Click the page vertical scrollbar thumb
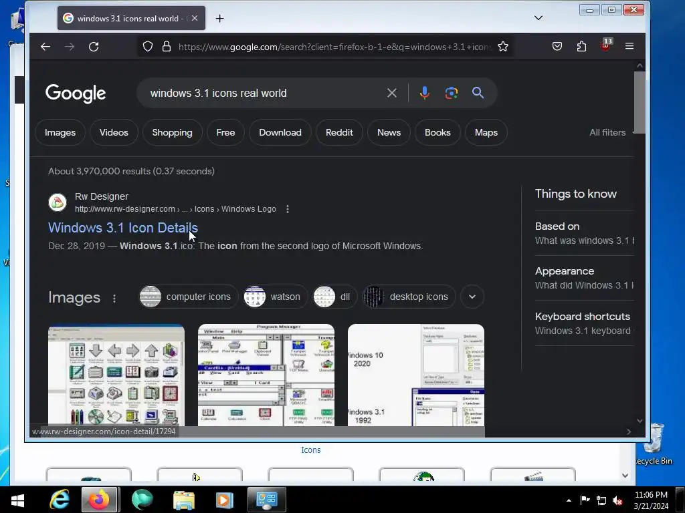Image resolution: width=685 pixels, height=513 pixels. pyautogui.click(x=640, y=102)
